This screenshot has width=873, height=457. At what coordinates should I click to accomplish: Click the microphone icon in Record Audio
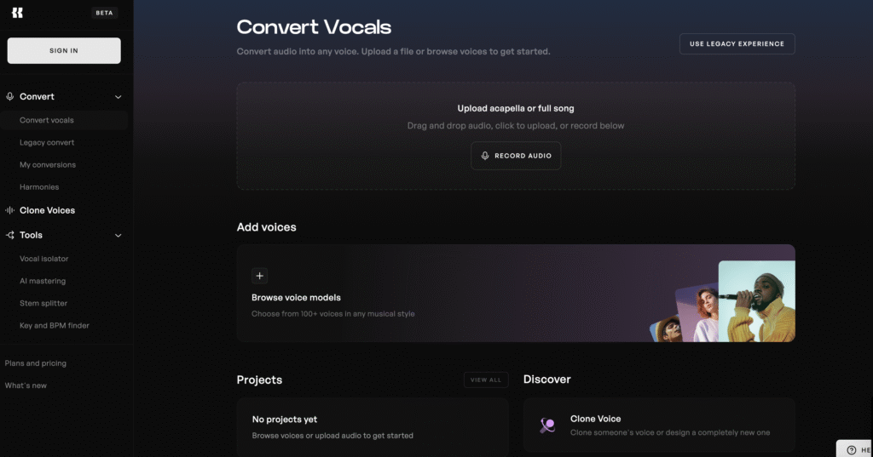[485, 156]
